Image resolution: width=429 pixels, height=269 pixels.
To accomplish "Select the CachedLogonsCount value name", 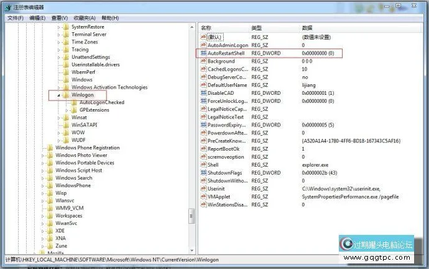I will coord(228,69).
